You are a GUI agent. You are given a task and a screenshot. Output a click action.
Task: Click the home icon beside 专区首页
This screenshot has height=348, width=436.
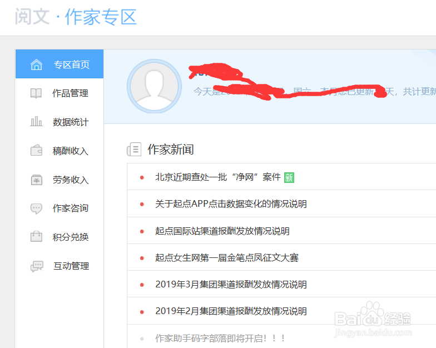(36, 64)
